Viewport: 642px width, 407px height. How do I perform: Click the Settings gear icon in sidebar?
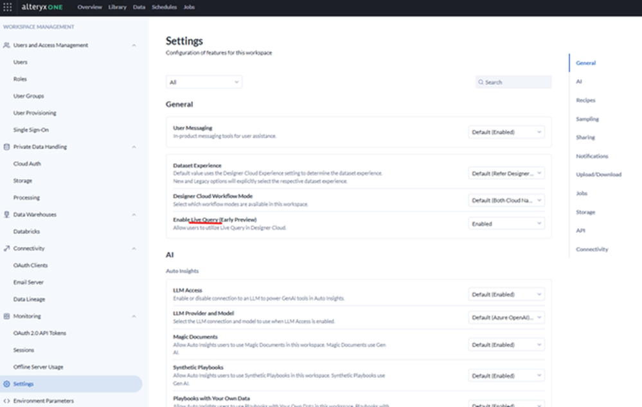coord(6,384)
